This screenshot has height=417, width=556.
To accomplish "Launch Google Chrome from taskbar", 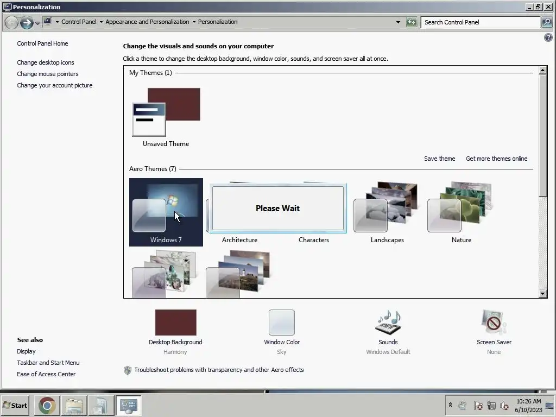I will tap(47, 405).
